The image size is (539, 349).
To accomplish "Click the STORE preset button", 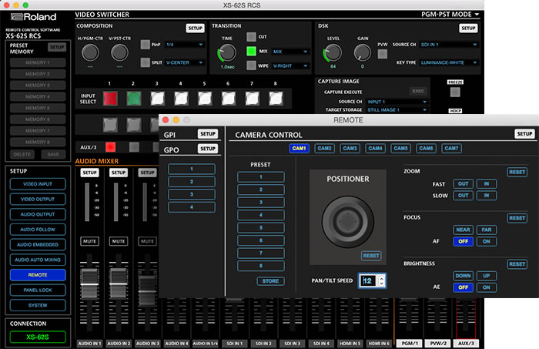I will pos(270,281).
